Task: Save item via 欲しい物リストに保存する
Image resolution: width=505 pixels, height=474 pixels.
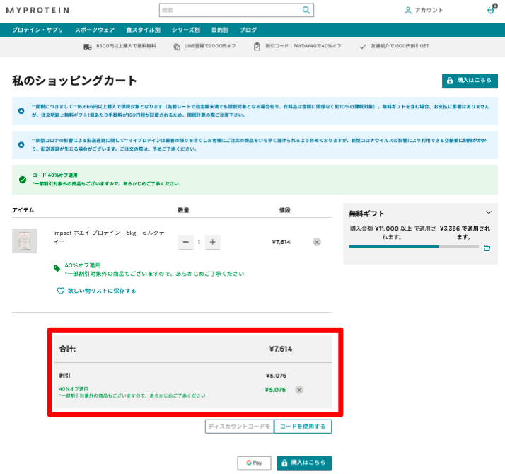Action: (101, 291)
